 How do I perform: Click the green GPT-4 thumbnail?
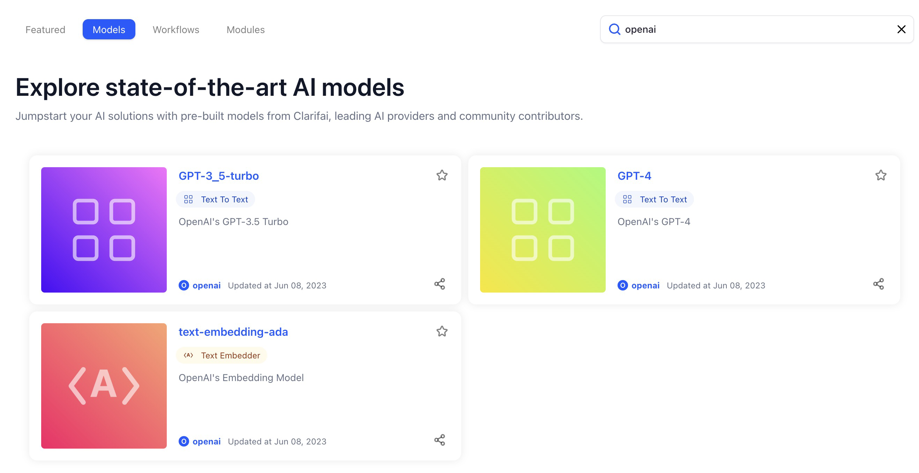(x=543, y=230)
